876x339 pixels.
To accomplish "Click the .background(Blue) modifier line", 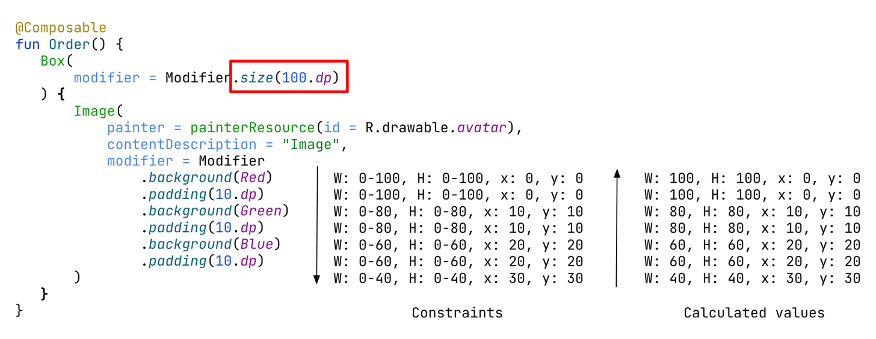I will click(211, 245).
